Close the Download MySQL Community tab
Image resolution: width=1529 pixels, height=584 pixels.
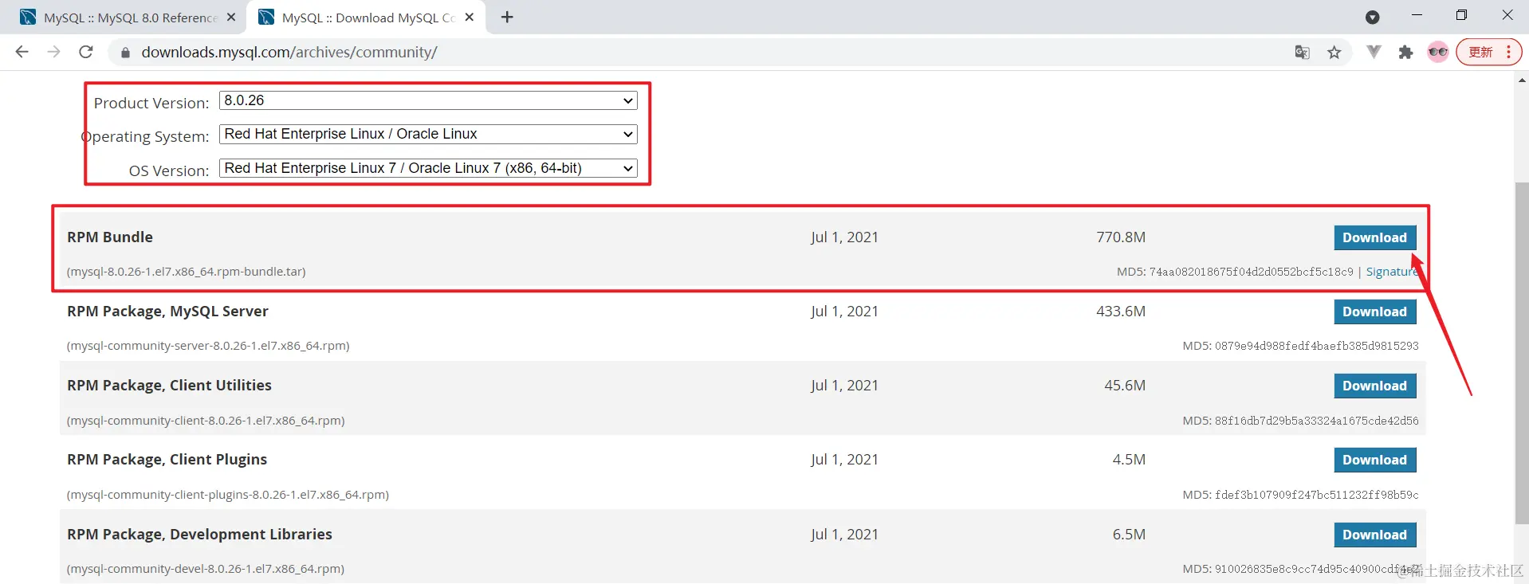pos(470,17)
